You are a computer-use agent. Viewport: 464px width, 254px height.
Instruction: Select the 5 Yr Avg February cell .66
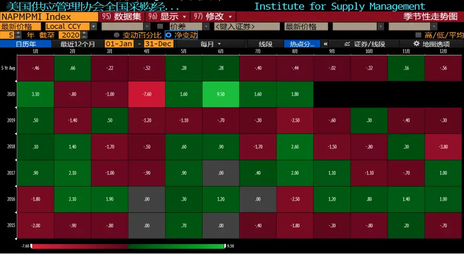(73, 68)
